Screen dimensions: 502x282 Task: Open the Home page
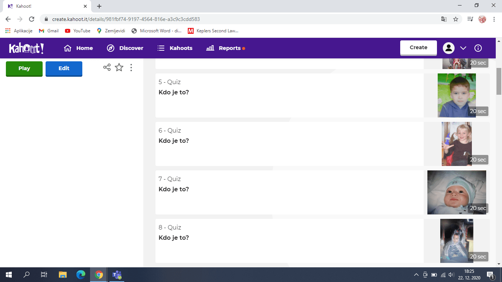[78, 48]
